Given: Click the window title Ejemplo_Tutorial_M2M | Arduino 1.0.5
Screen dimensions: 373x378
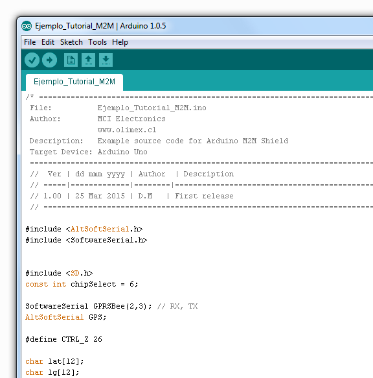Looking at the screenshot, I should [x=100, y=26].
